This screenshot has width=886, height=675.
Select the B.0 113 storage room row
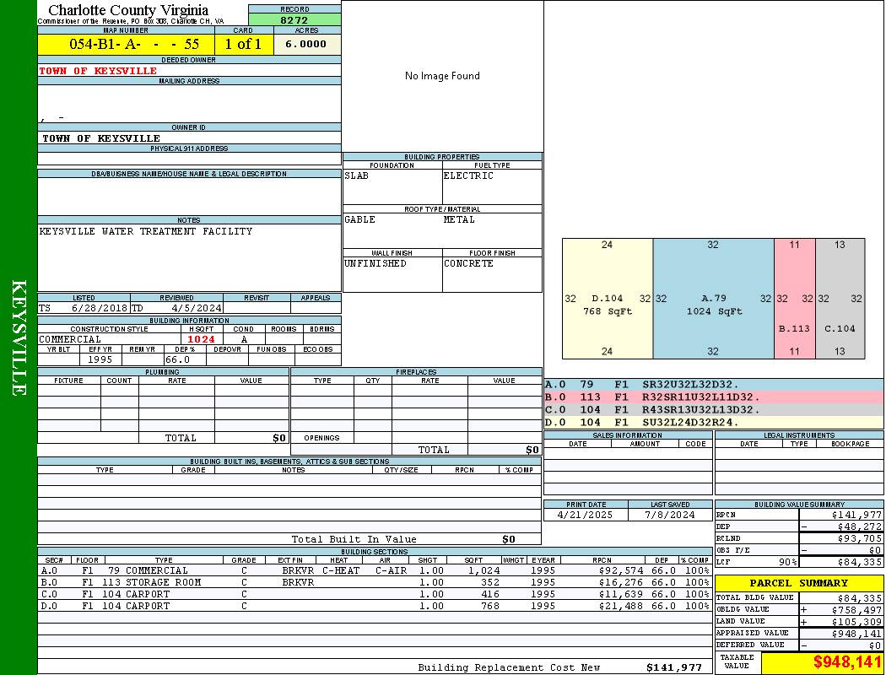tap(374, 582)
